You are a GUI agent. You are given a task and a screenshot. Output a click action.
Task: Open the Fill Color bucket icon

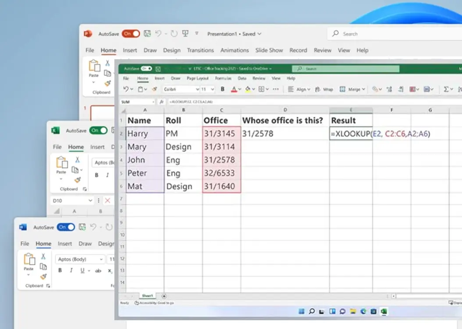(247, 89)
